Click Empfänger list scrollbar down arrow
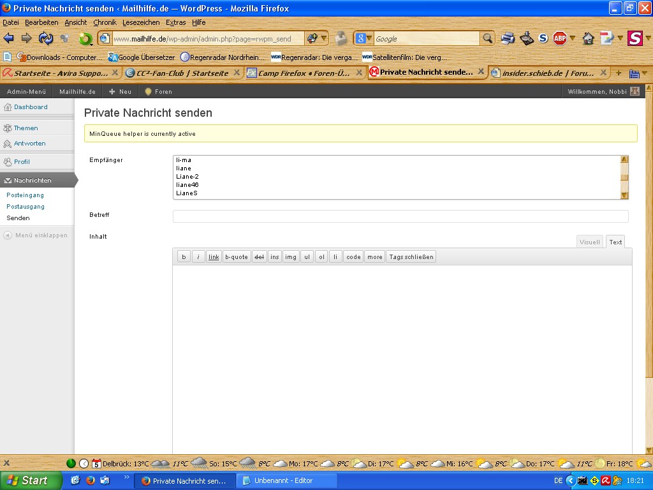Screen dimensions: 653x490 pos(624,195)
